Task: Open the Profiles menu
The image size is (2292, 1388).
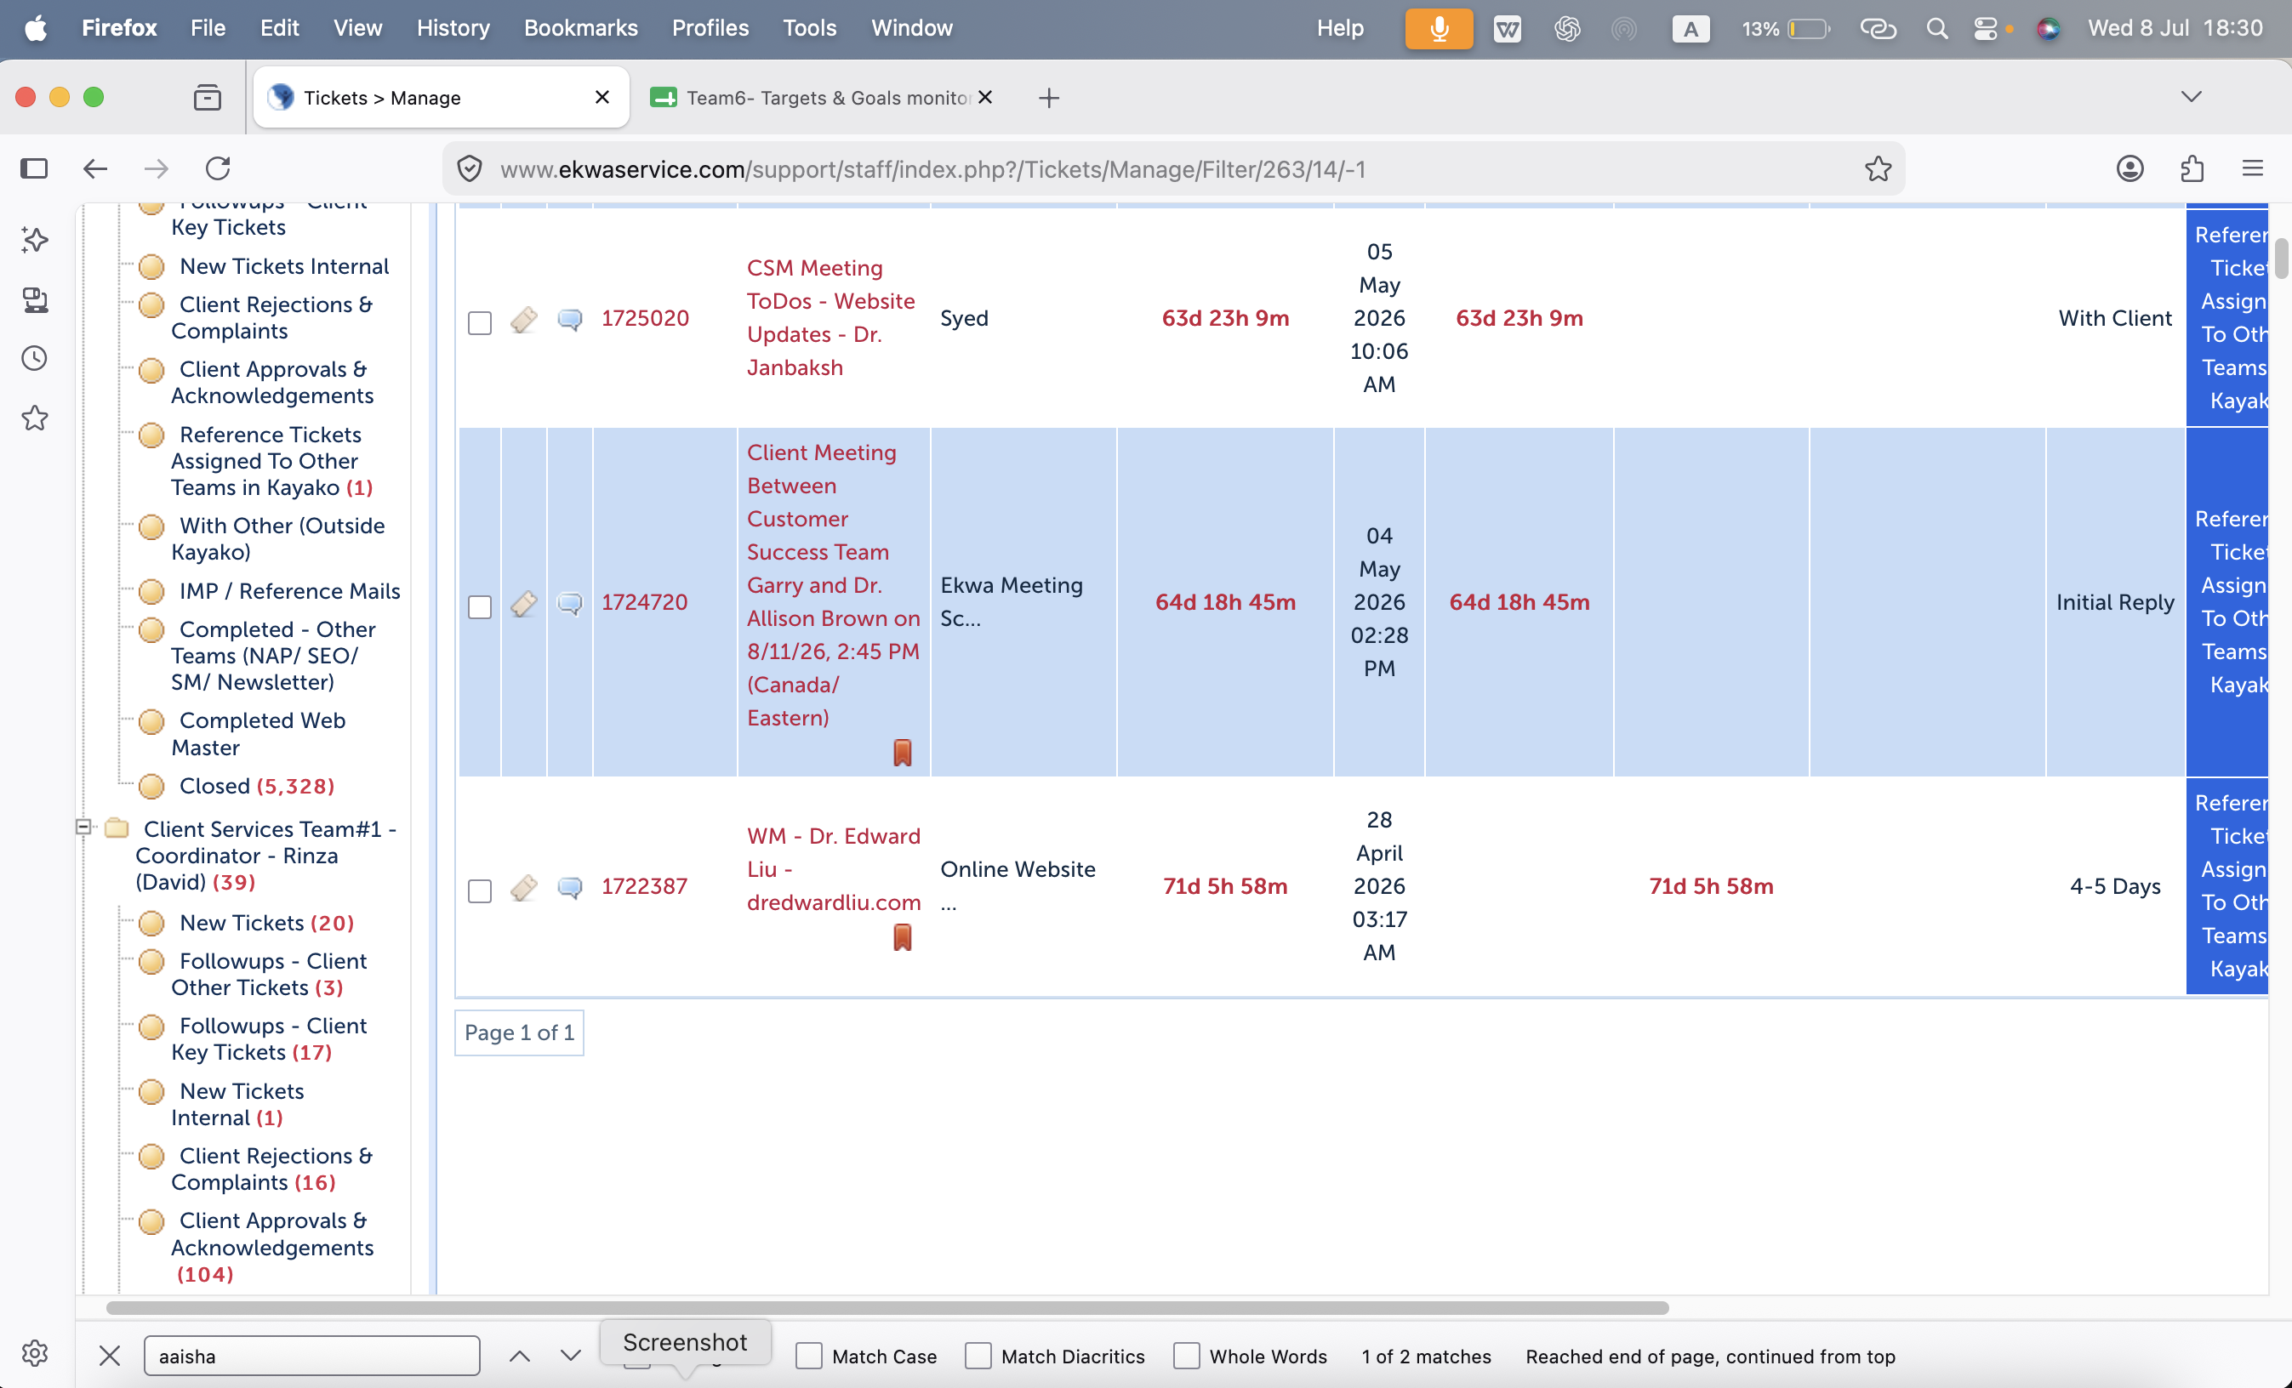Action: point(710,28)
